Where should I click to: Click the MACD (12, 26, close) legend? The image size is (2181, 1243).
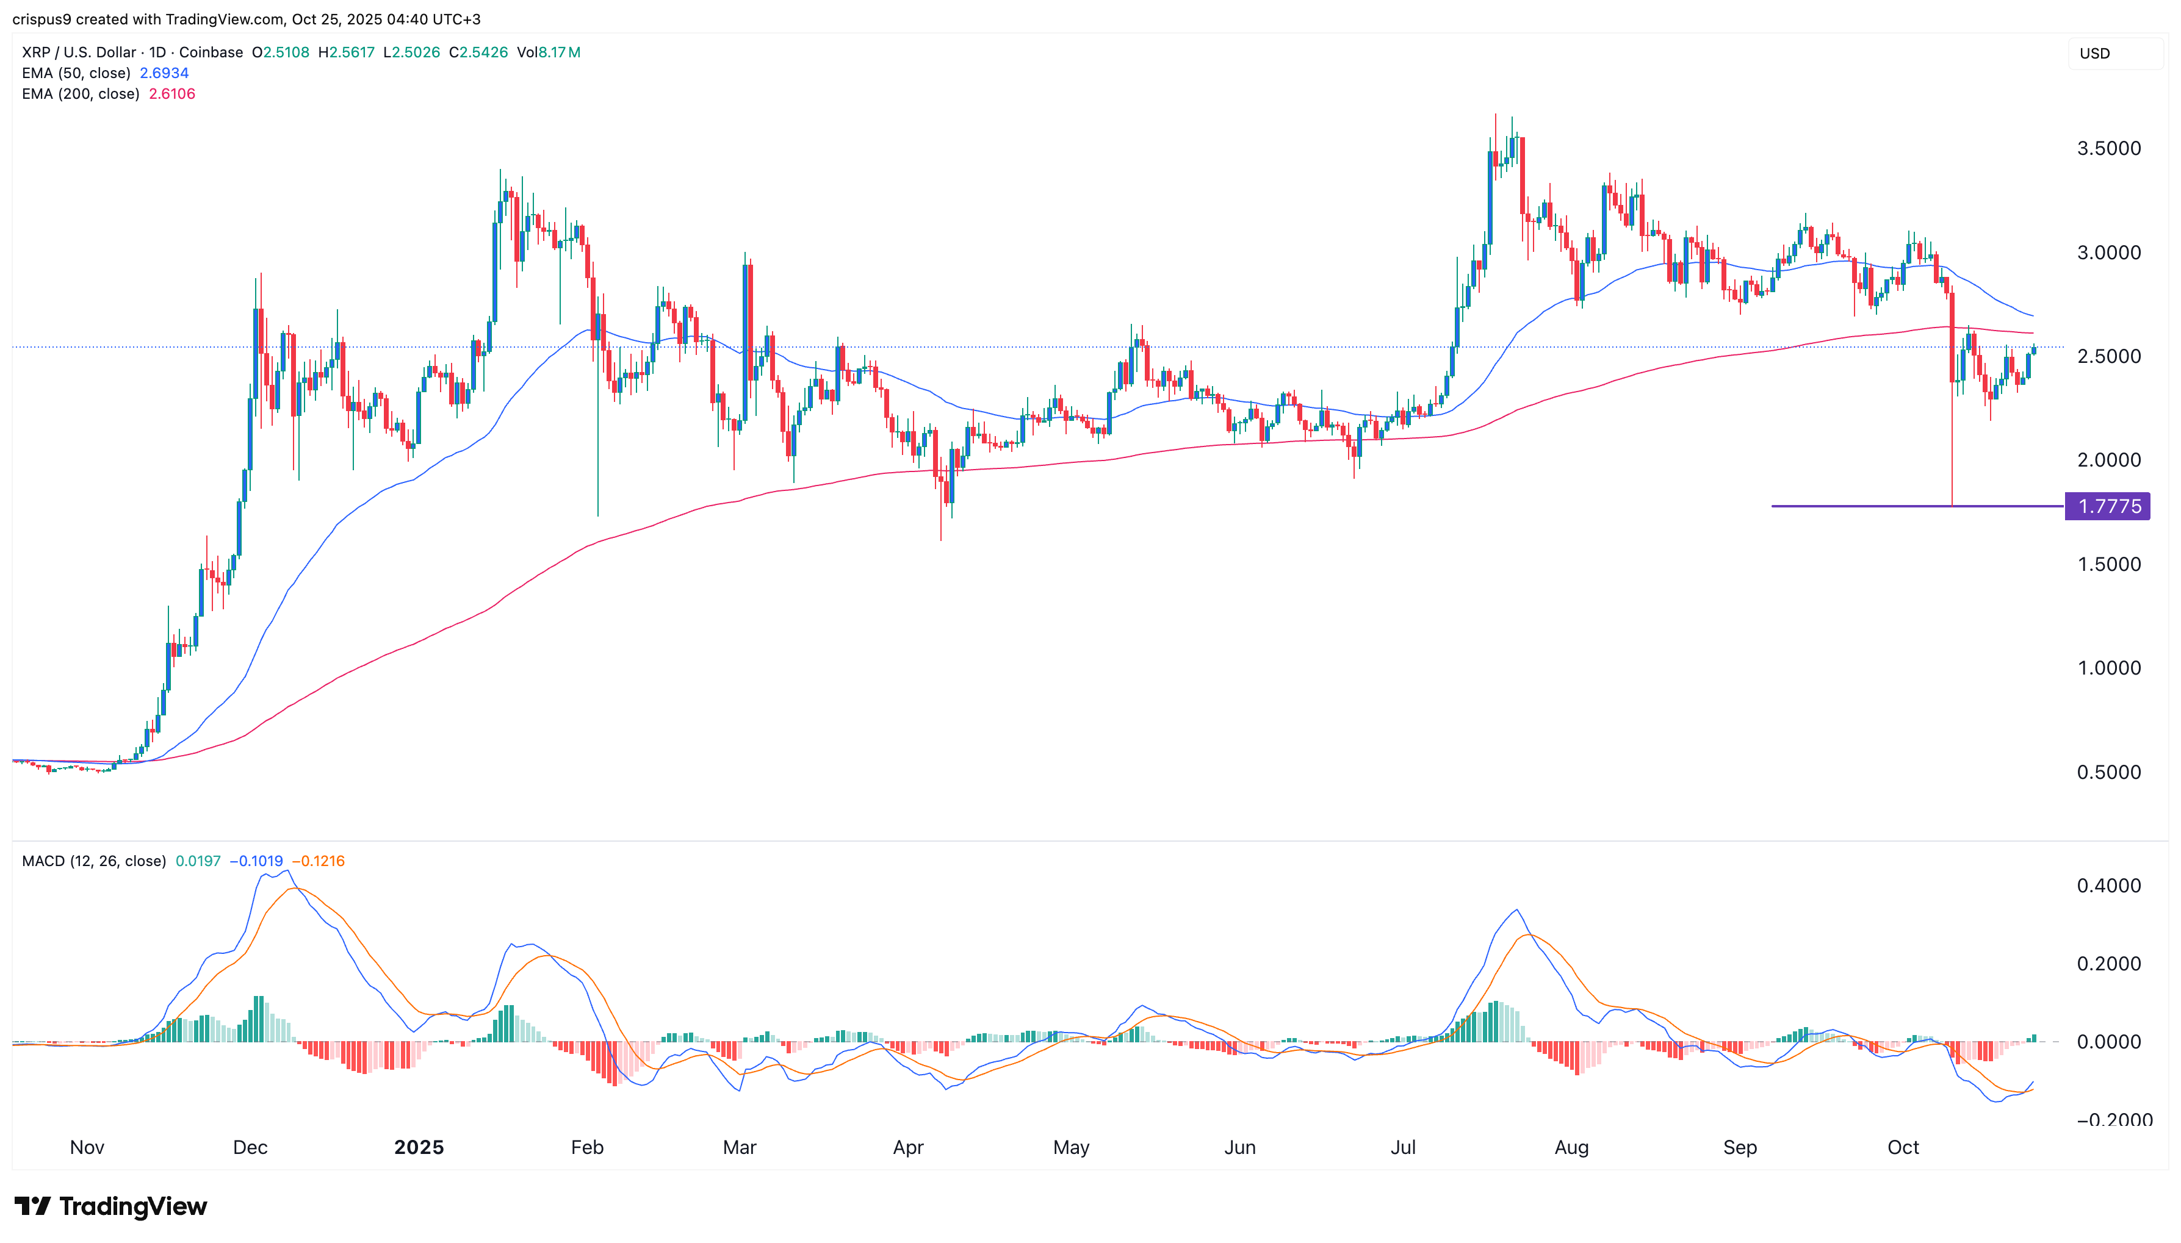94,861
